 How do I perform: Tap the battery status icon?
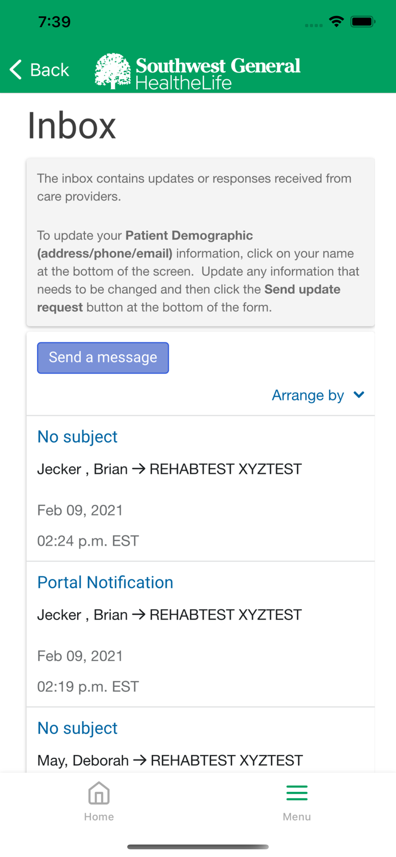click(363, 21)
